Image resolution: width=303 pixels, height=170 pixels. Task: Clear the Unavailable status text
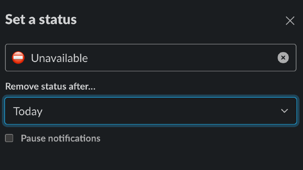[x=283, y=58]
